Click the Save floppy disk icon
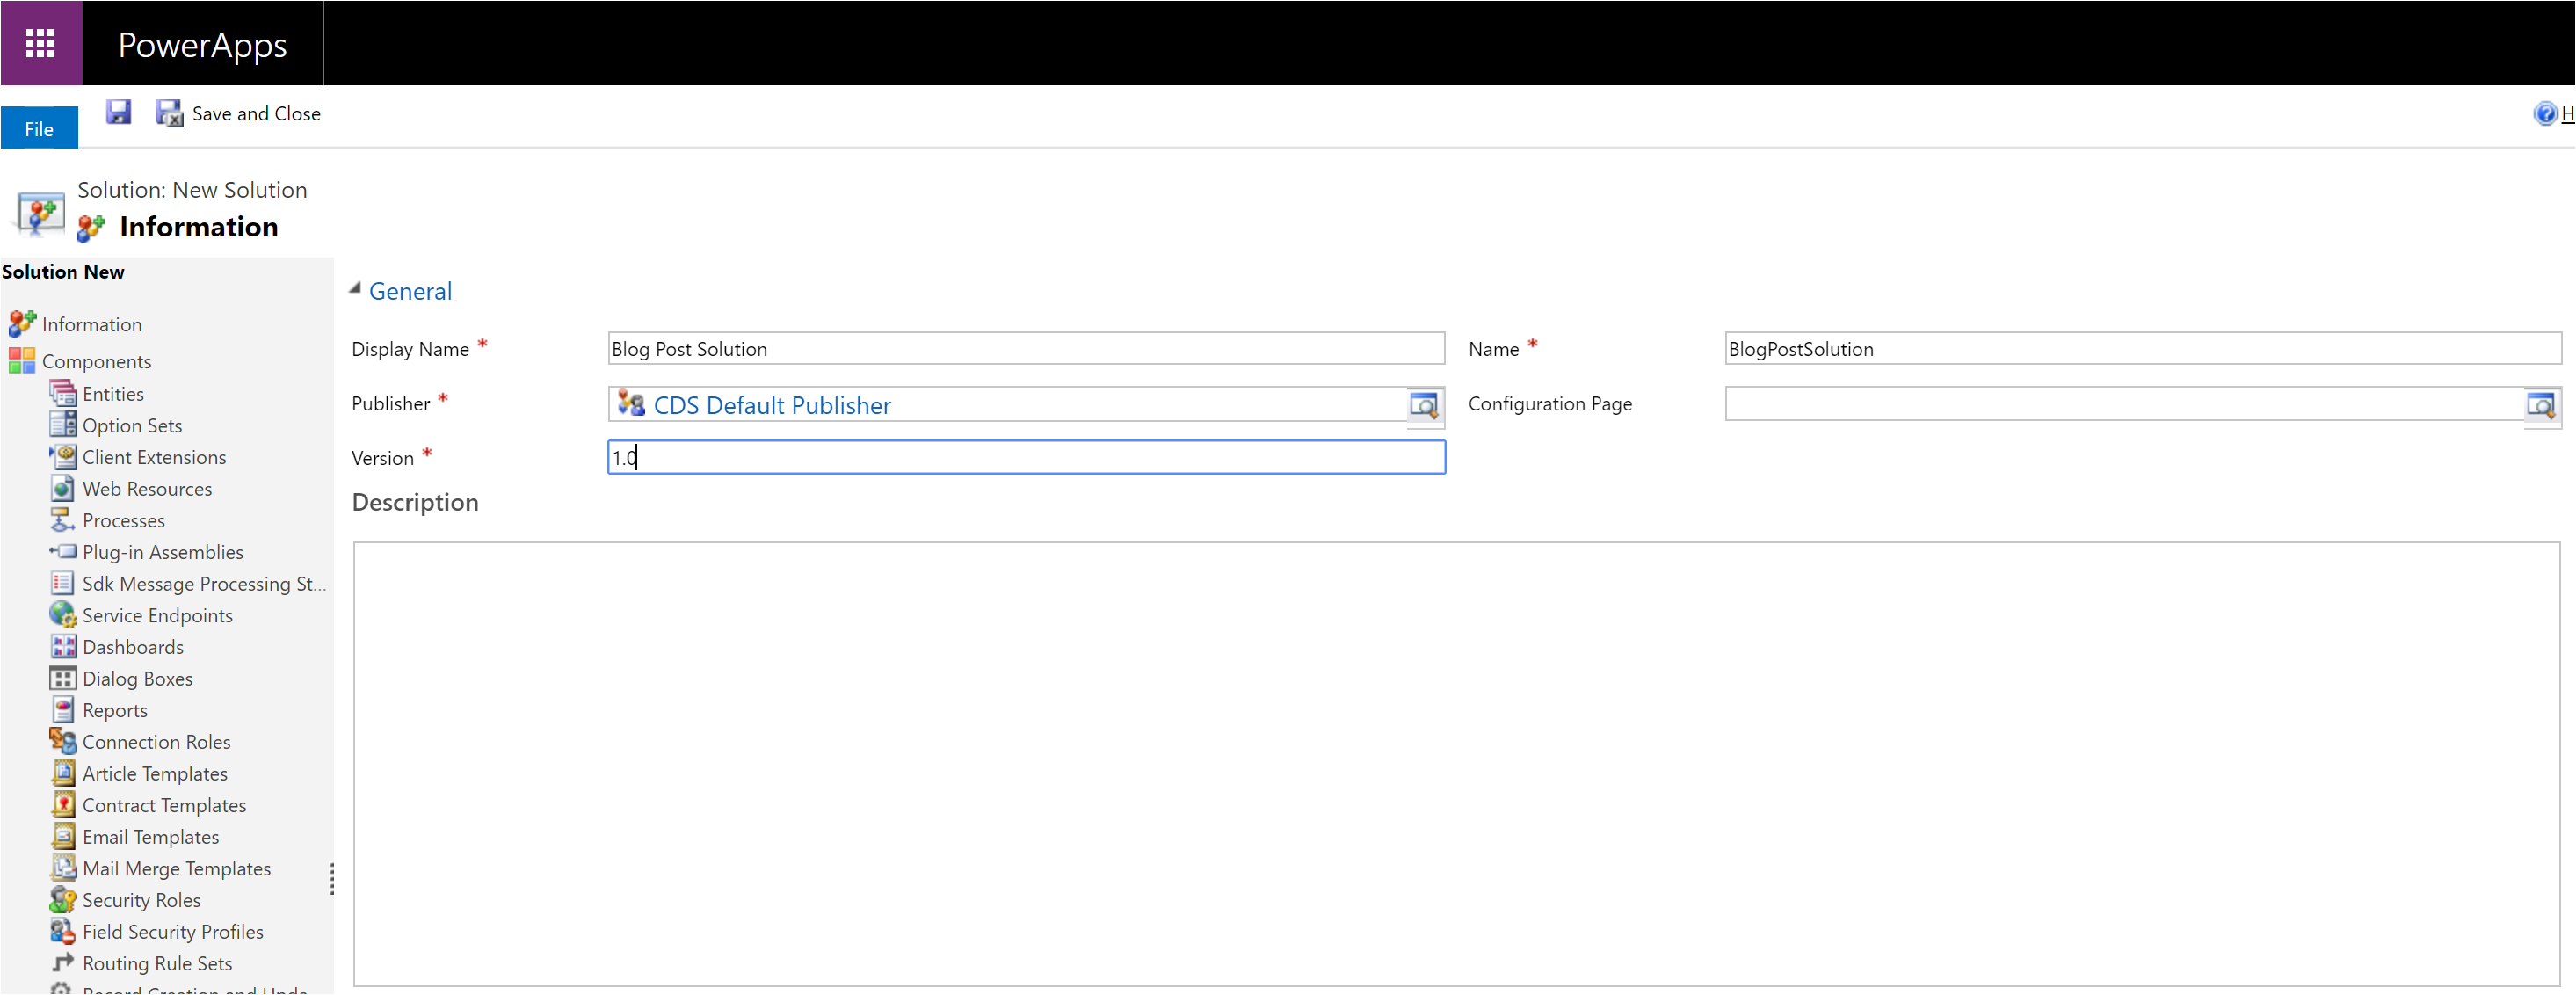 pos(118,113)
